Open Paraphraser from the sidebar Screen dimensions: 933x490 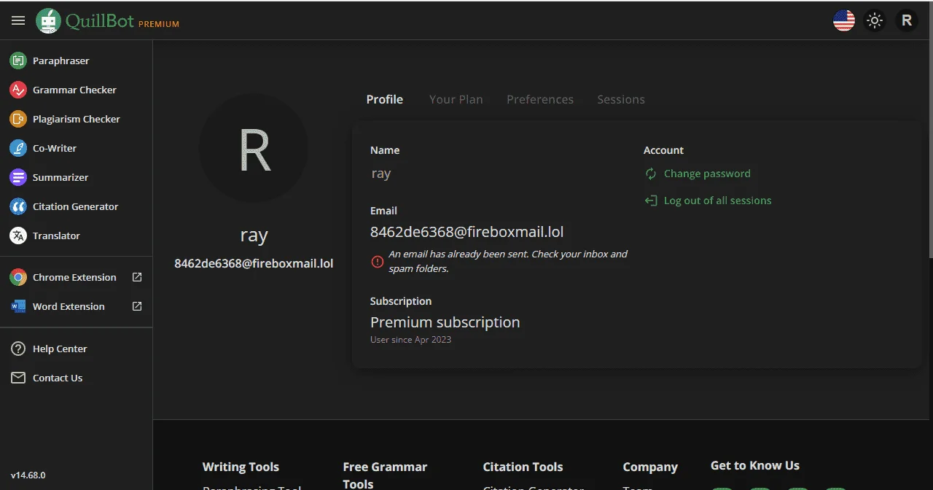(x=76, y=61)
